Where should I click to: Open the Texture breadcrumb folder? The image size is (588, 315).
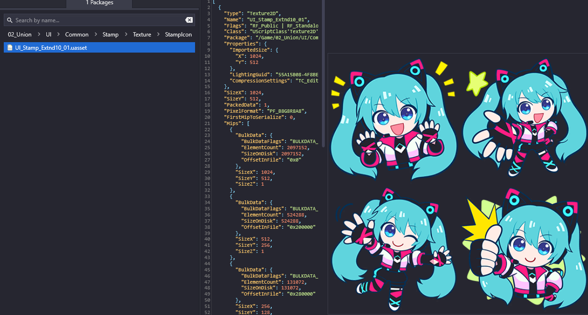point(142,35)
